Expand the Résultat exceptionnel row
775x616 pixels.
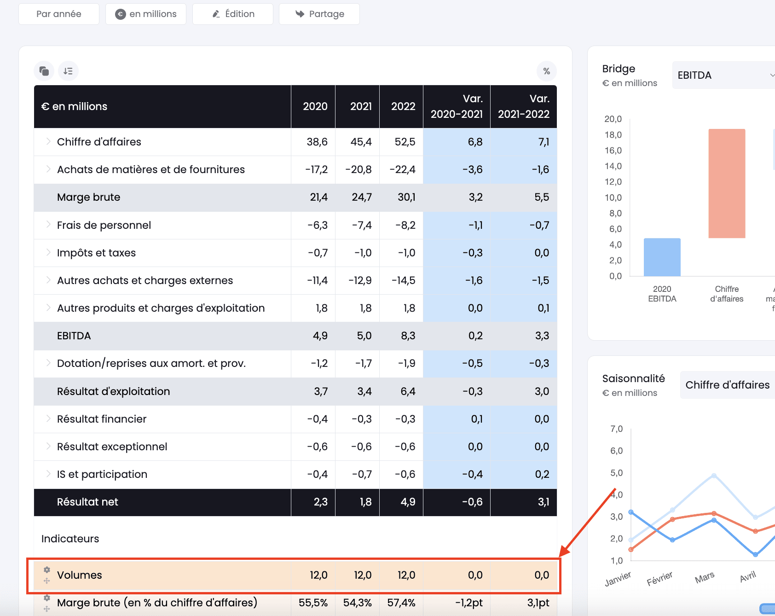click(48, 446)
